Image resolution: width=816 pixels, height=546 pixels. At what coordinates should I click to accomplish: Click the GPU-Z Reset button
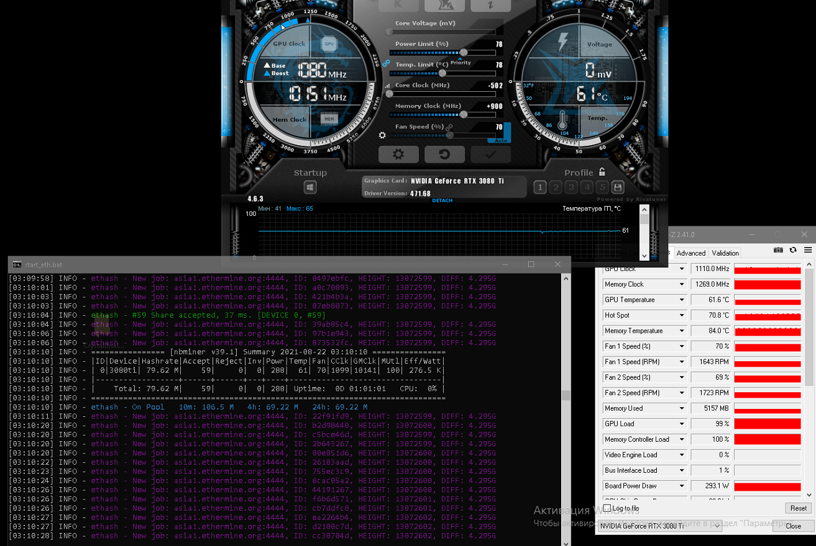click(799, 508)
